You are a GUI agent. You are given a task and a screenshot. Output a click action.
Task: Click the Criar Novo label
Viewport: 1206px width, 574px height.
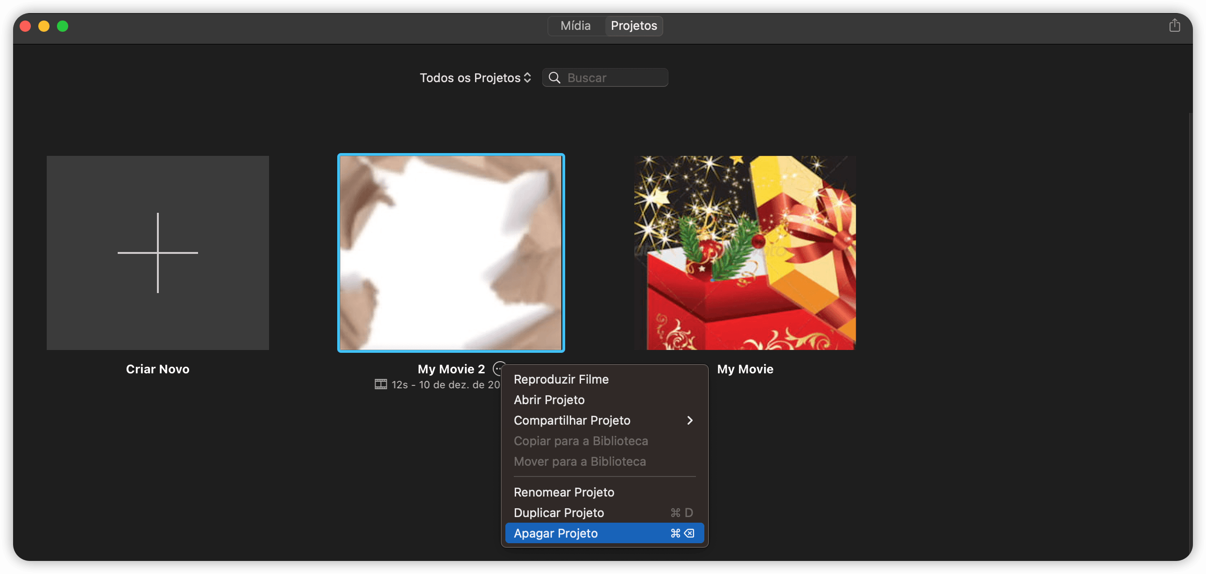[x=157, y=369]
